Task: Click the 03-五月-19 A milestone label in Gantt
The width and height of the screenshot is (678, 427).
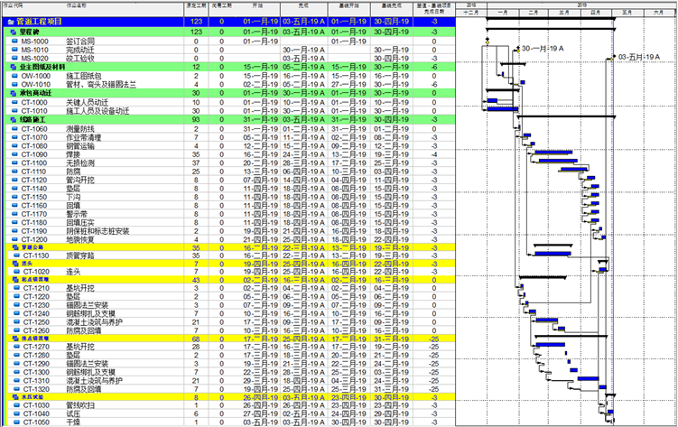Action: [640, 56]
